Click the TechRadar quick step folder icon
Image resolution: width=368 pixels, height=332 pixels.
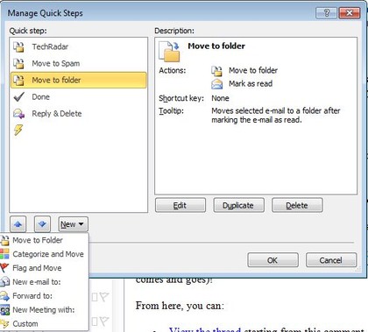point(18,46)
